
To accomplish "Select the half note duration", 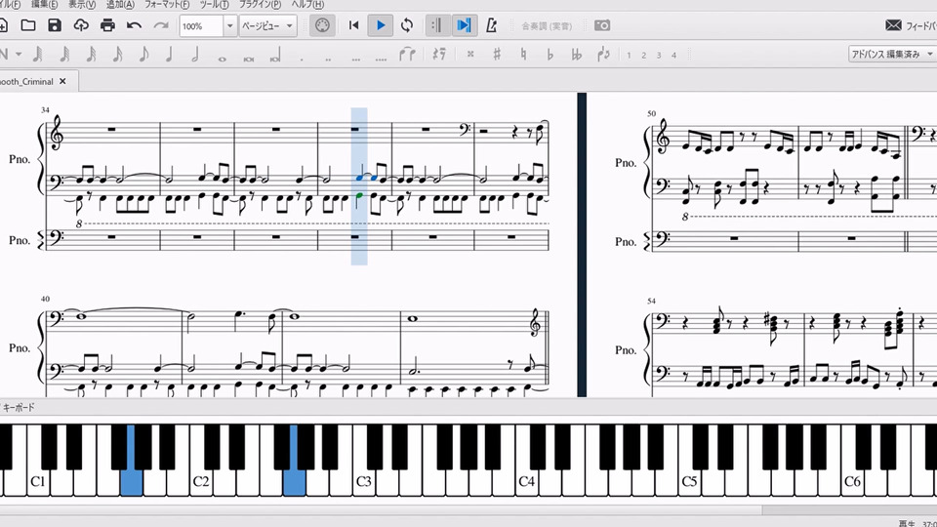I will 195,55.
